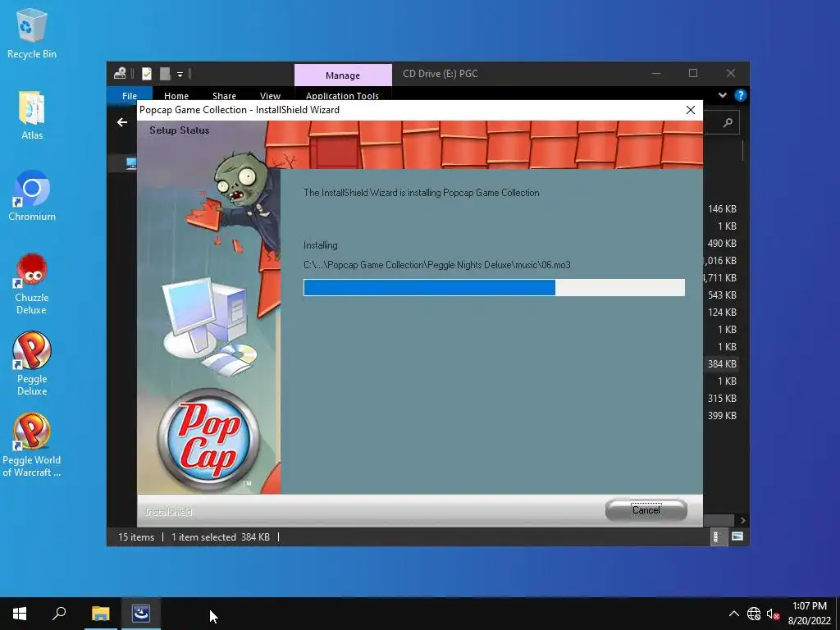Open the Windows Start menu
The image size is (840, 630).
20,614
